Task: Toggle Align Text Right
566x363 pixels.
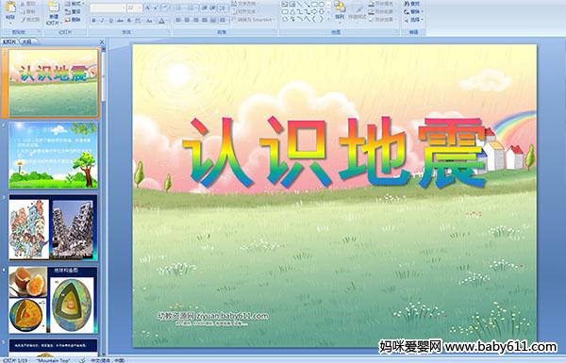Action: [196, 20]
